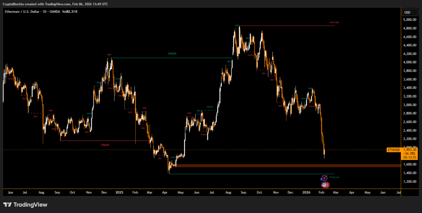Click the TradingView logo at bottom left
This screenshot has height=213, width=422.
click(x=25, y=204)
